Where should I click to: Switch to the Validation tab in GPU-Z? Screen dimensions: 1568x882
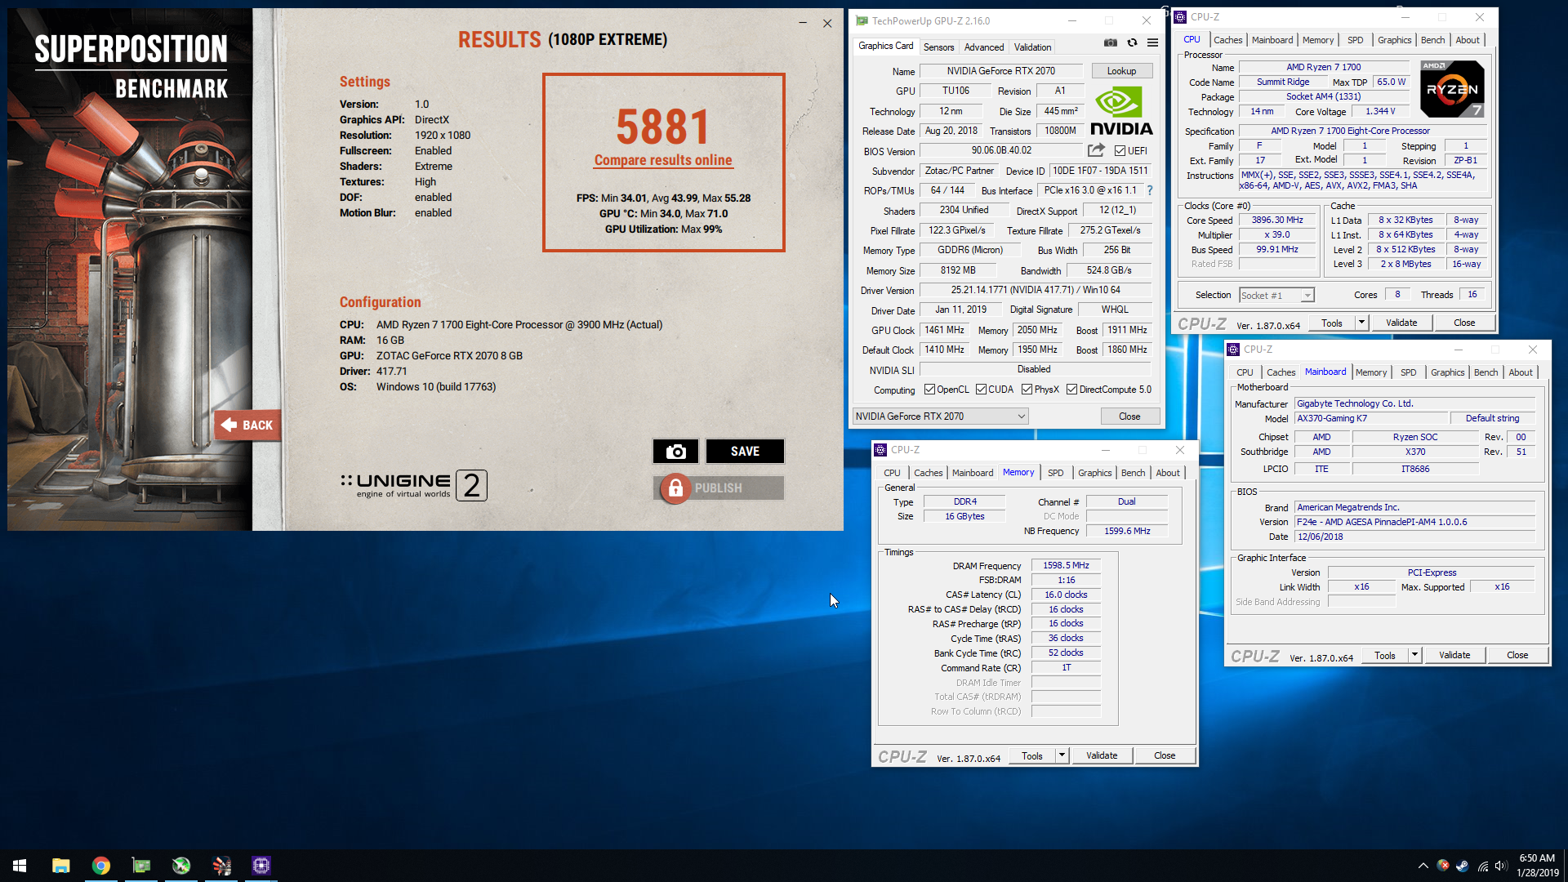(1032, 47)
